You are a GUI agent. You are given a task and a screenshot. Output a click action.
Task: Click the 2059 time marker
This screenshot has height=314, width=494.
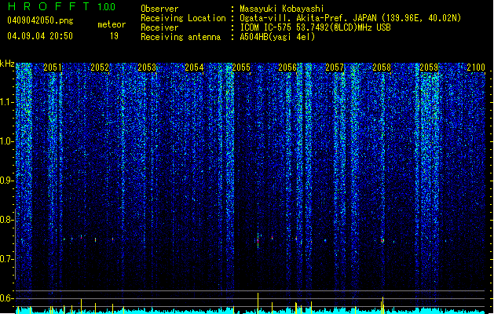pos(429,68)
